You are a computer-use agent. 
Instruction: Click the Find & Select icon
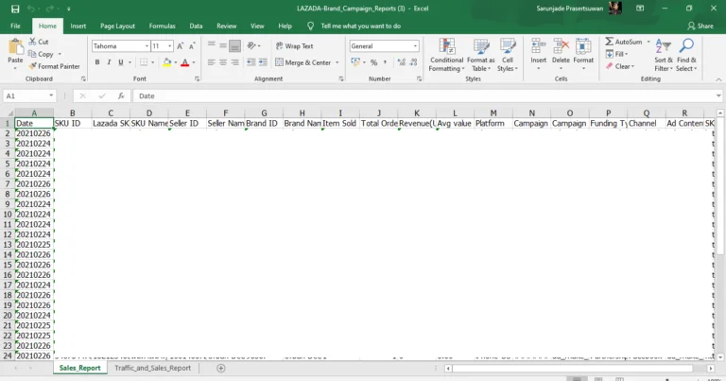point(686,55)
